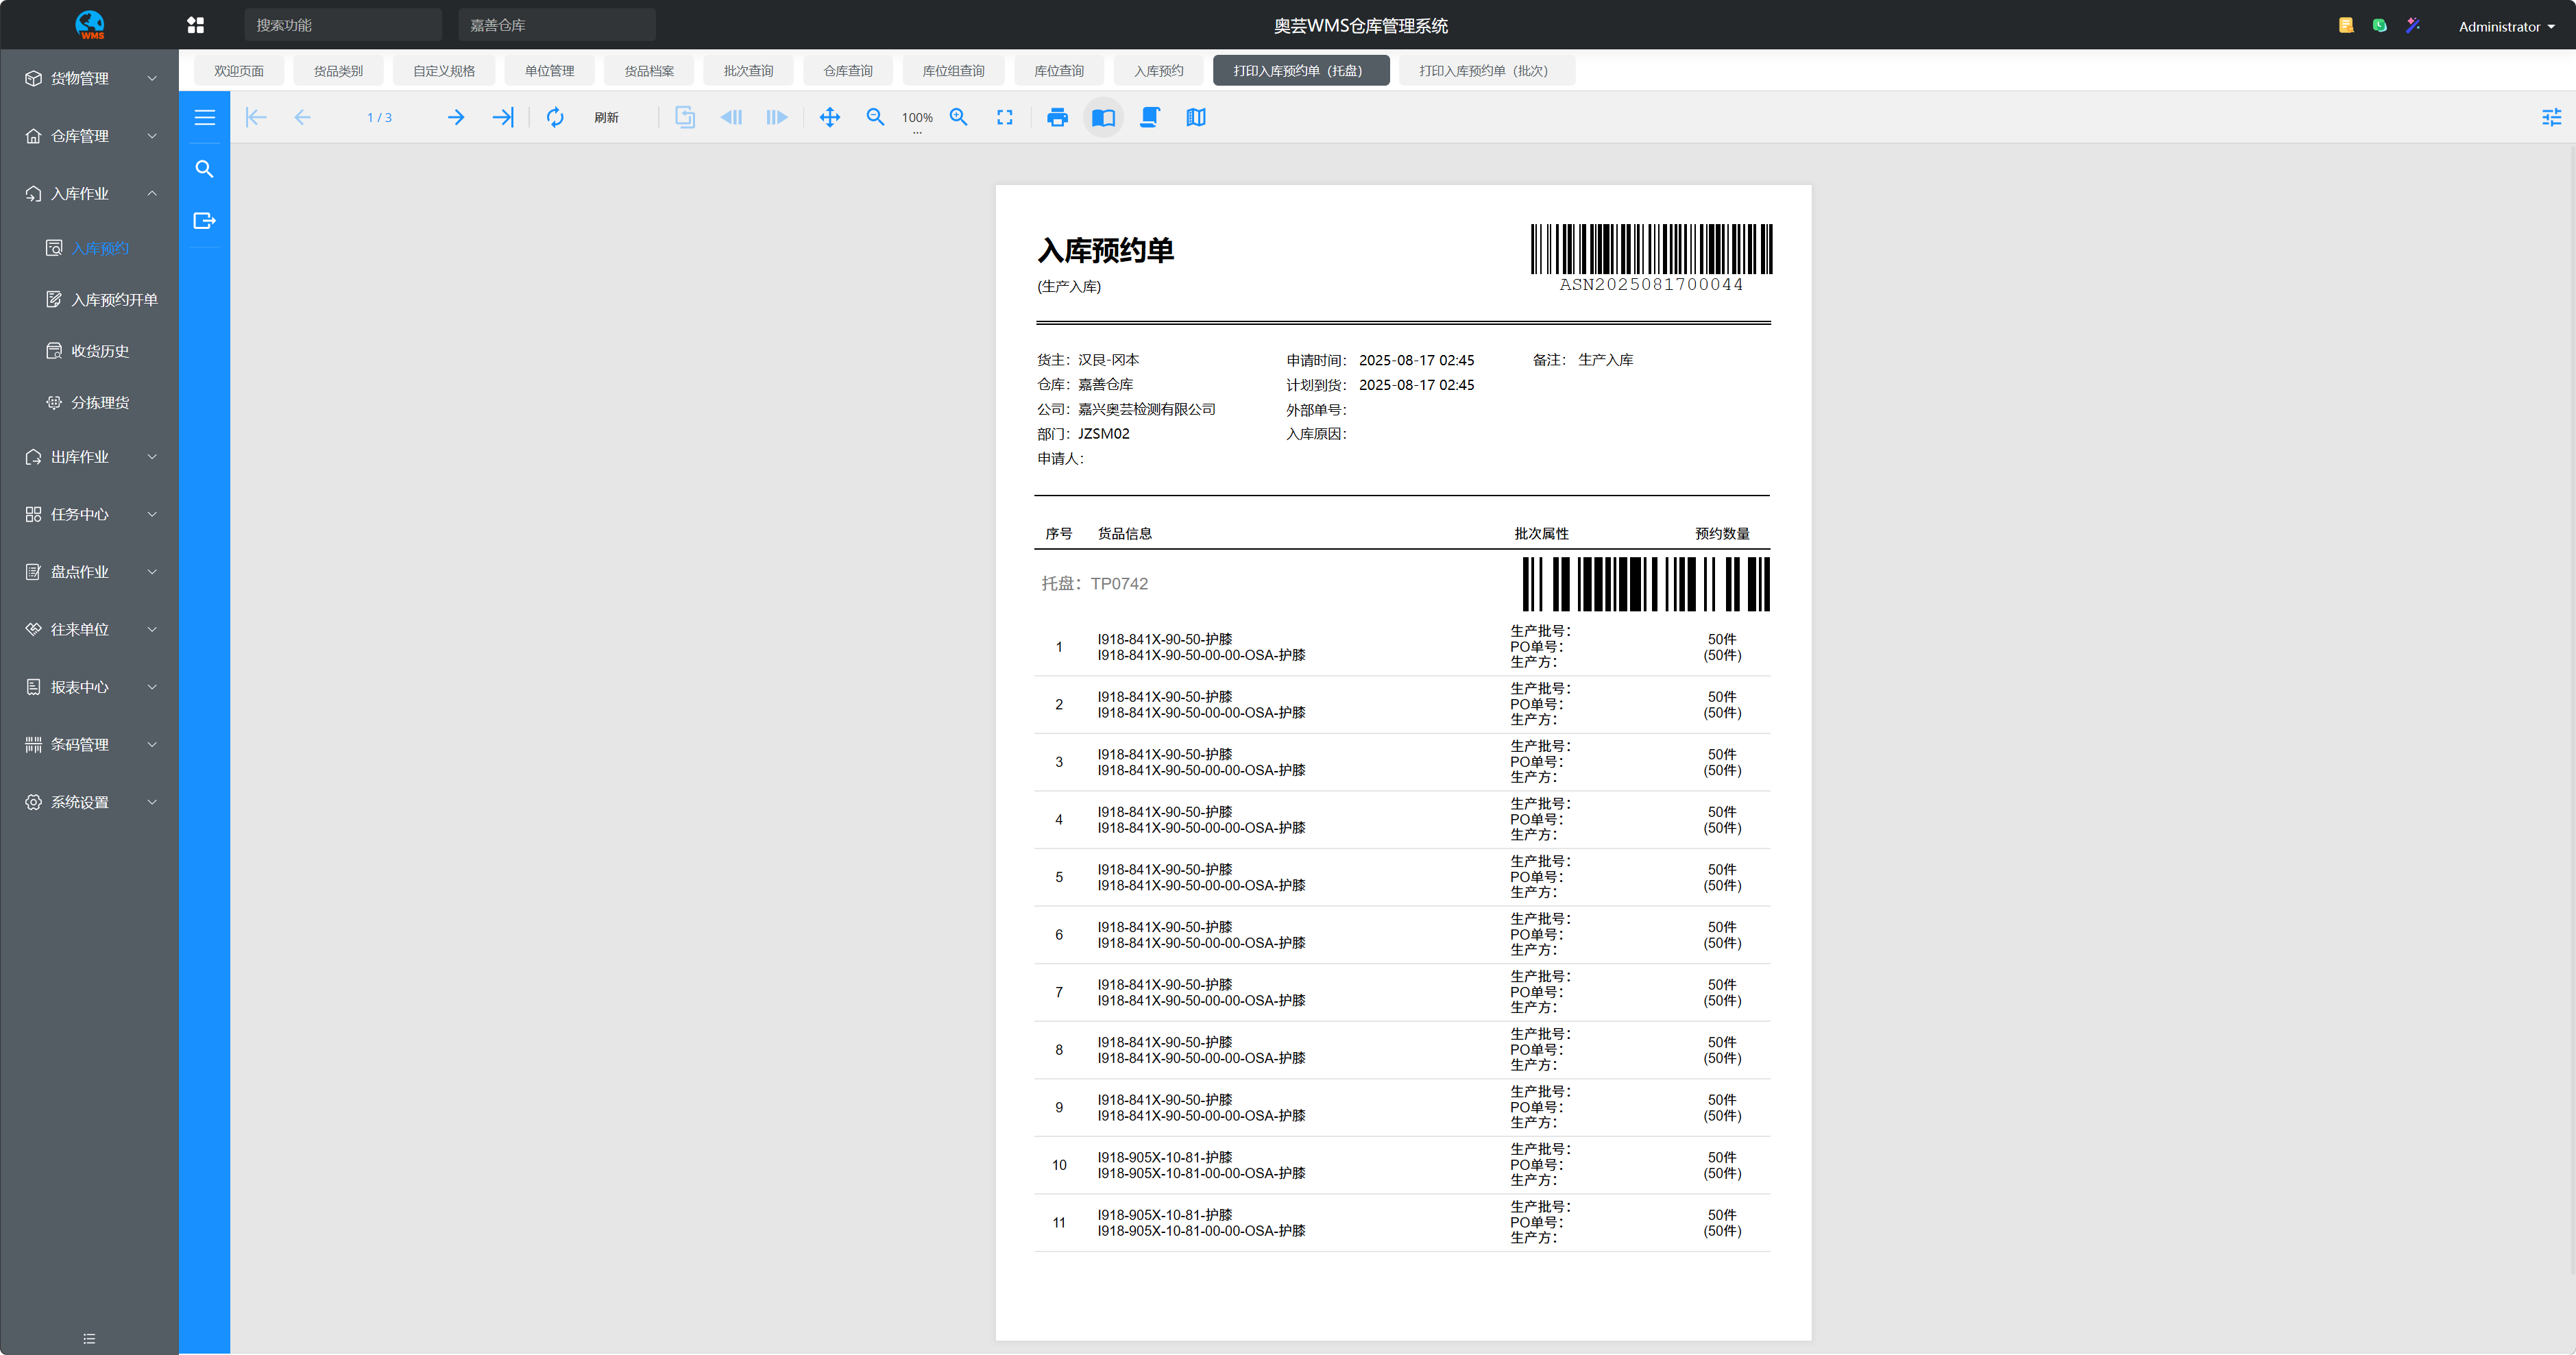Switch to 打印入库预约单 (批次) tab
The image size is (2576, 1355).
[1483, 71]
